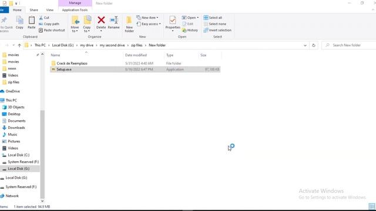Screen dimensions: 376x211
Task: Click Invert selection
Action: pyautogui.click(x=217, y=30)
